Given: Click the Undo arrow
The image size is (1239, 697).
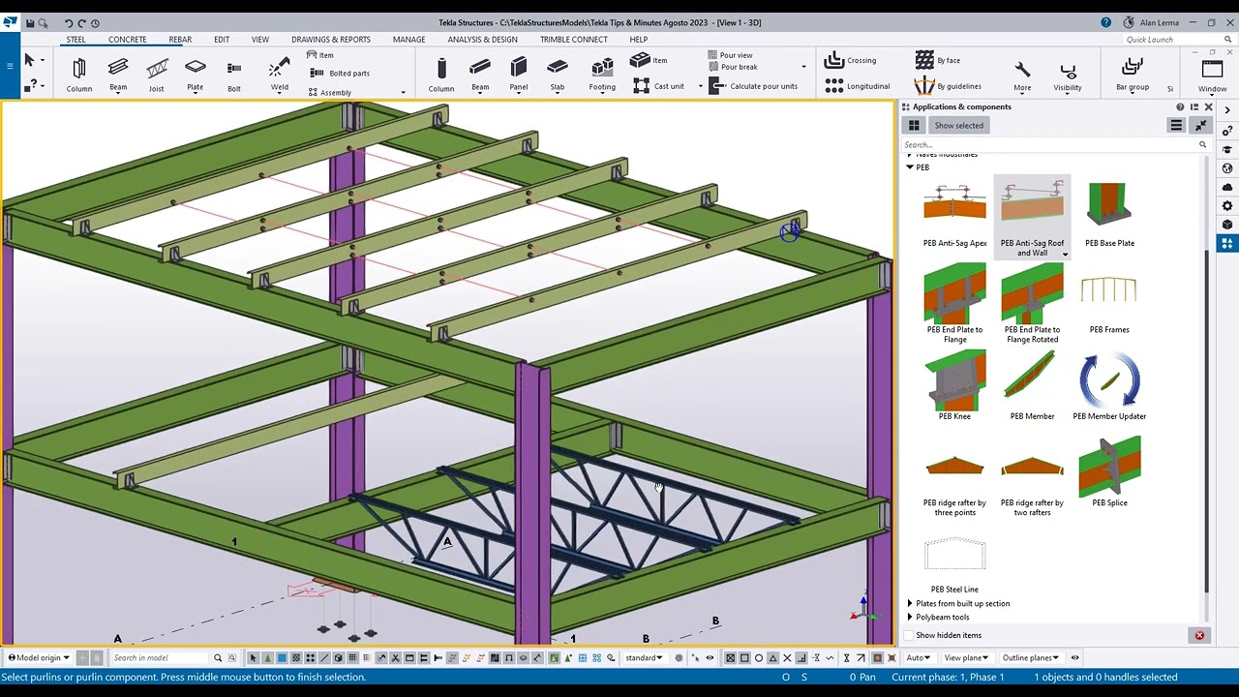Looking at the screenshot, I should [69, 23].
